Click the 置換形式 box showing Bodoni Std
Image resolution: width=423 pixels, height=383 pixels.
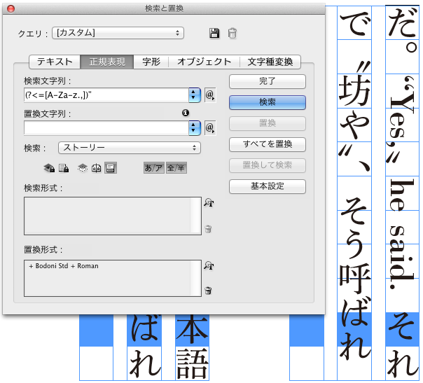point(113,278)
